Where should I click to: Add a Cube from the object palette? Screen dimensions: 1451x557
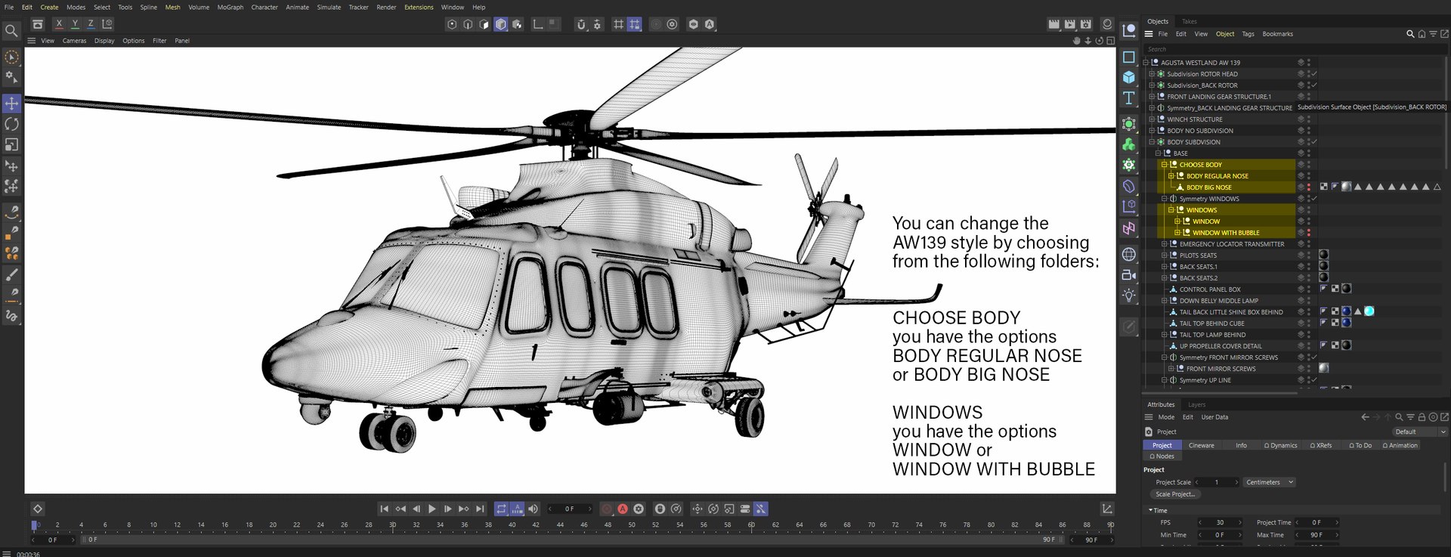tap(1128, 77)
